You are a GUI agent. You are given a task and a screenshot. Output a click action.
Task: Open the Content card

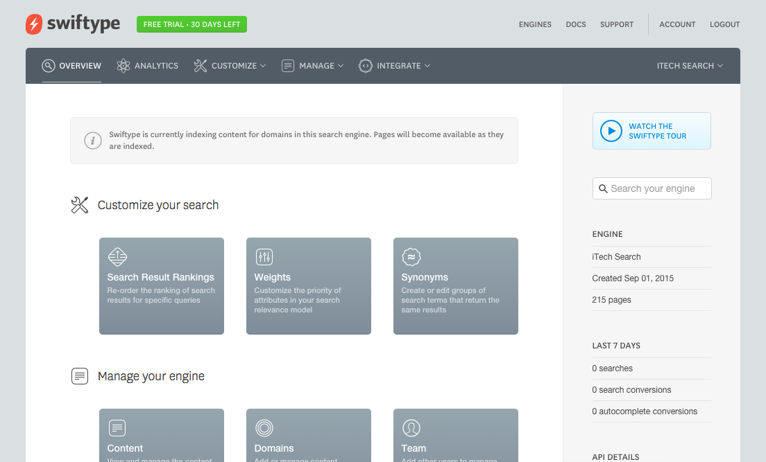[162, 435]
